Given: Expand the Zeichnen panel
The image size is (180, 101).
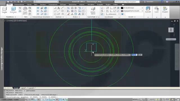Looking at the screenshot, I should 59,17.
